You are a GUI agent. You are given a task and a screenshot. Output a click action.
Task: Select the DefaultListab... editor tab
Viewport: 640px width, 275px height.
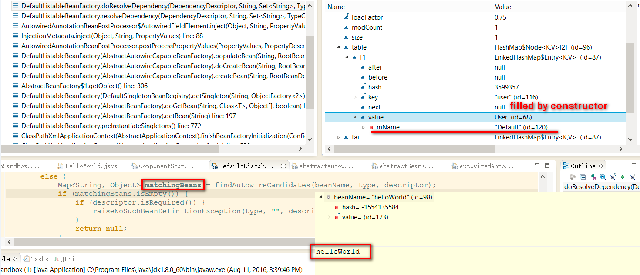click(243, 166)
